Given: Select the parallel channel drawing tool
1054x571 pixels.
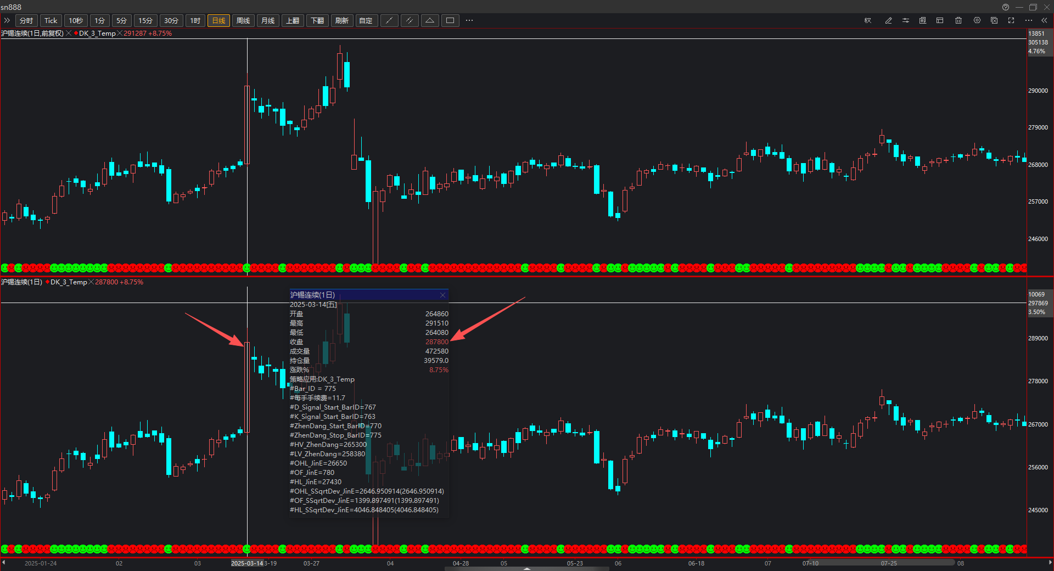Looking at the screenshot, I should pos(410,21).
